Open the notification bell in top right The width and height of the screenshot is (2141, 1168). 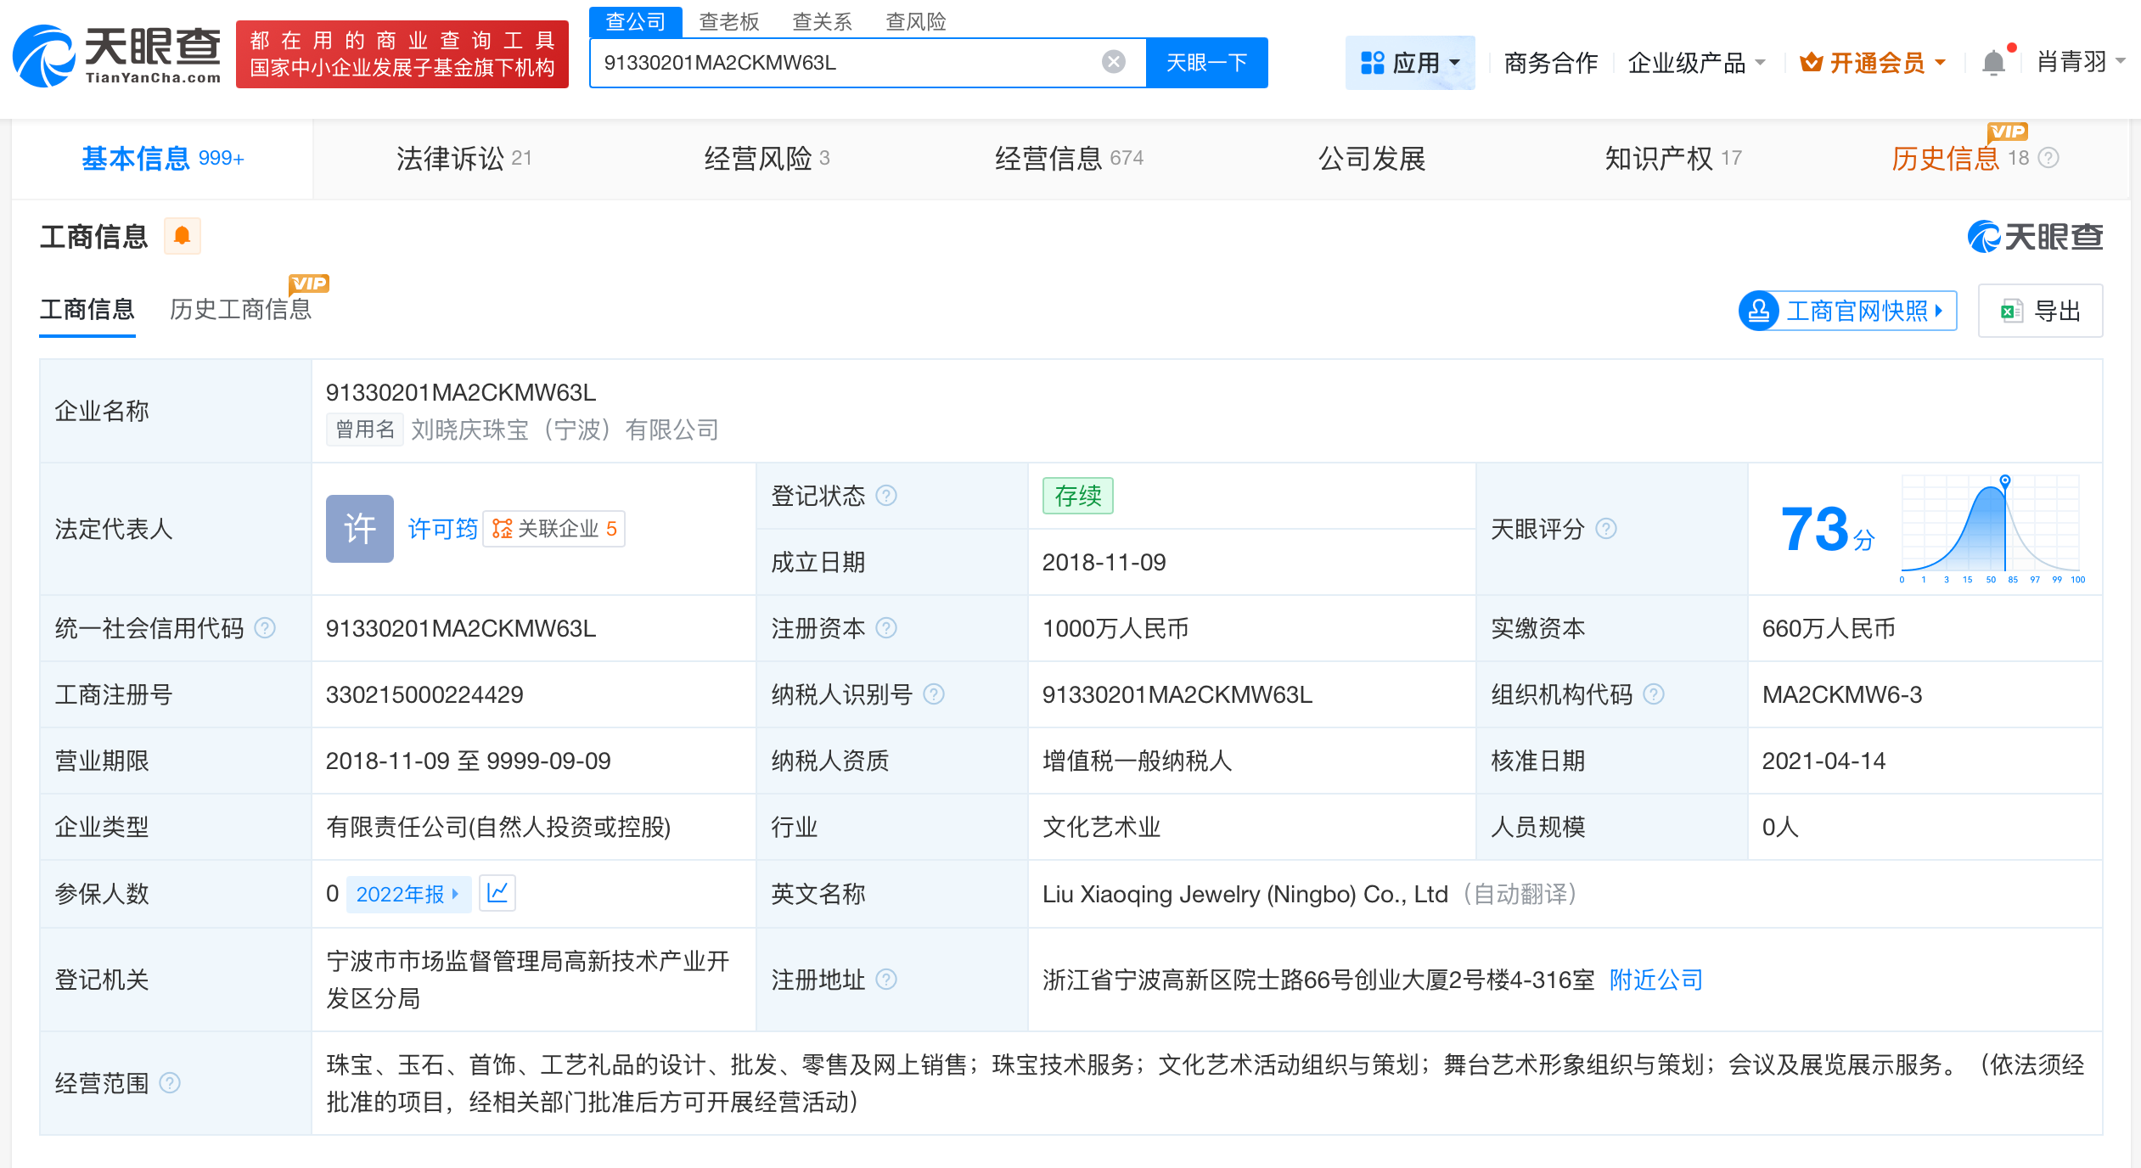1993,61
